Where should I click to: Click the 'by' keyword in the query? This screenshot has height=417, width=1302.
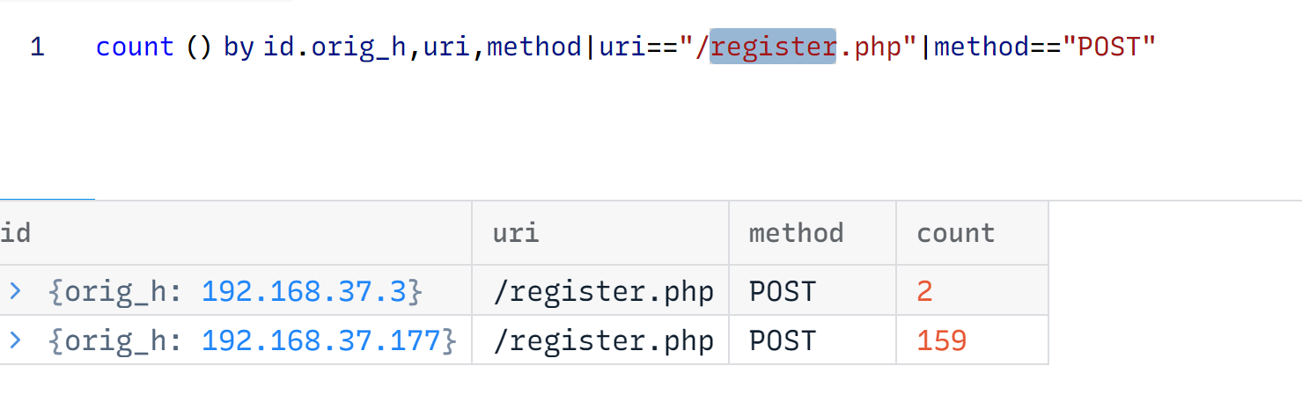239,47
